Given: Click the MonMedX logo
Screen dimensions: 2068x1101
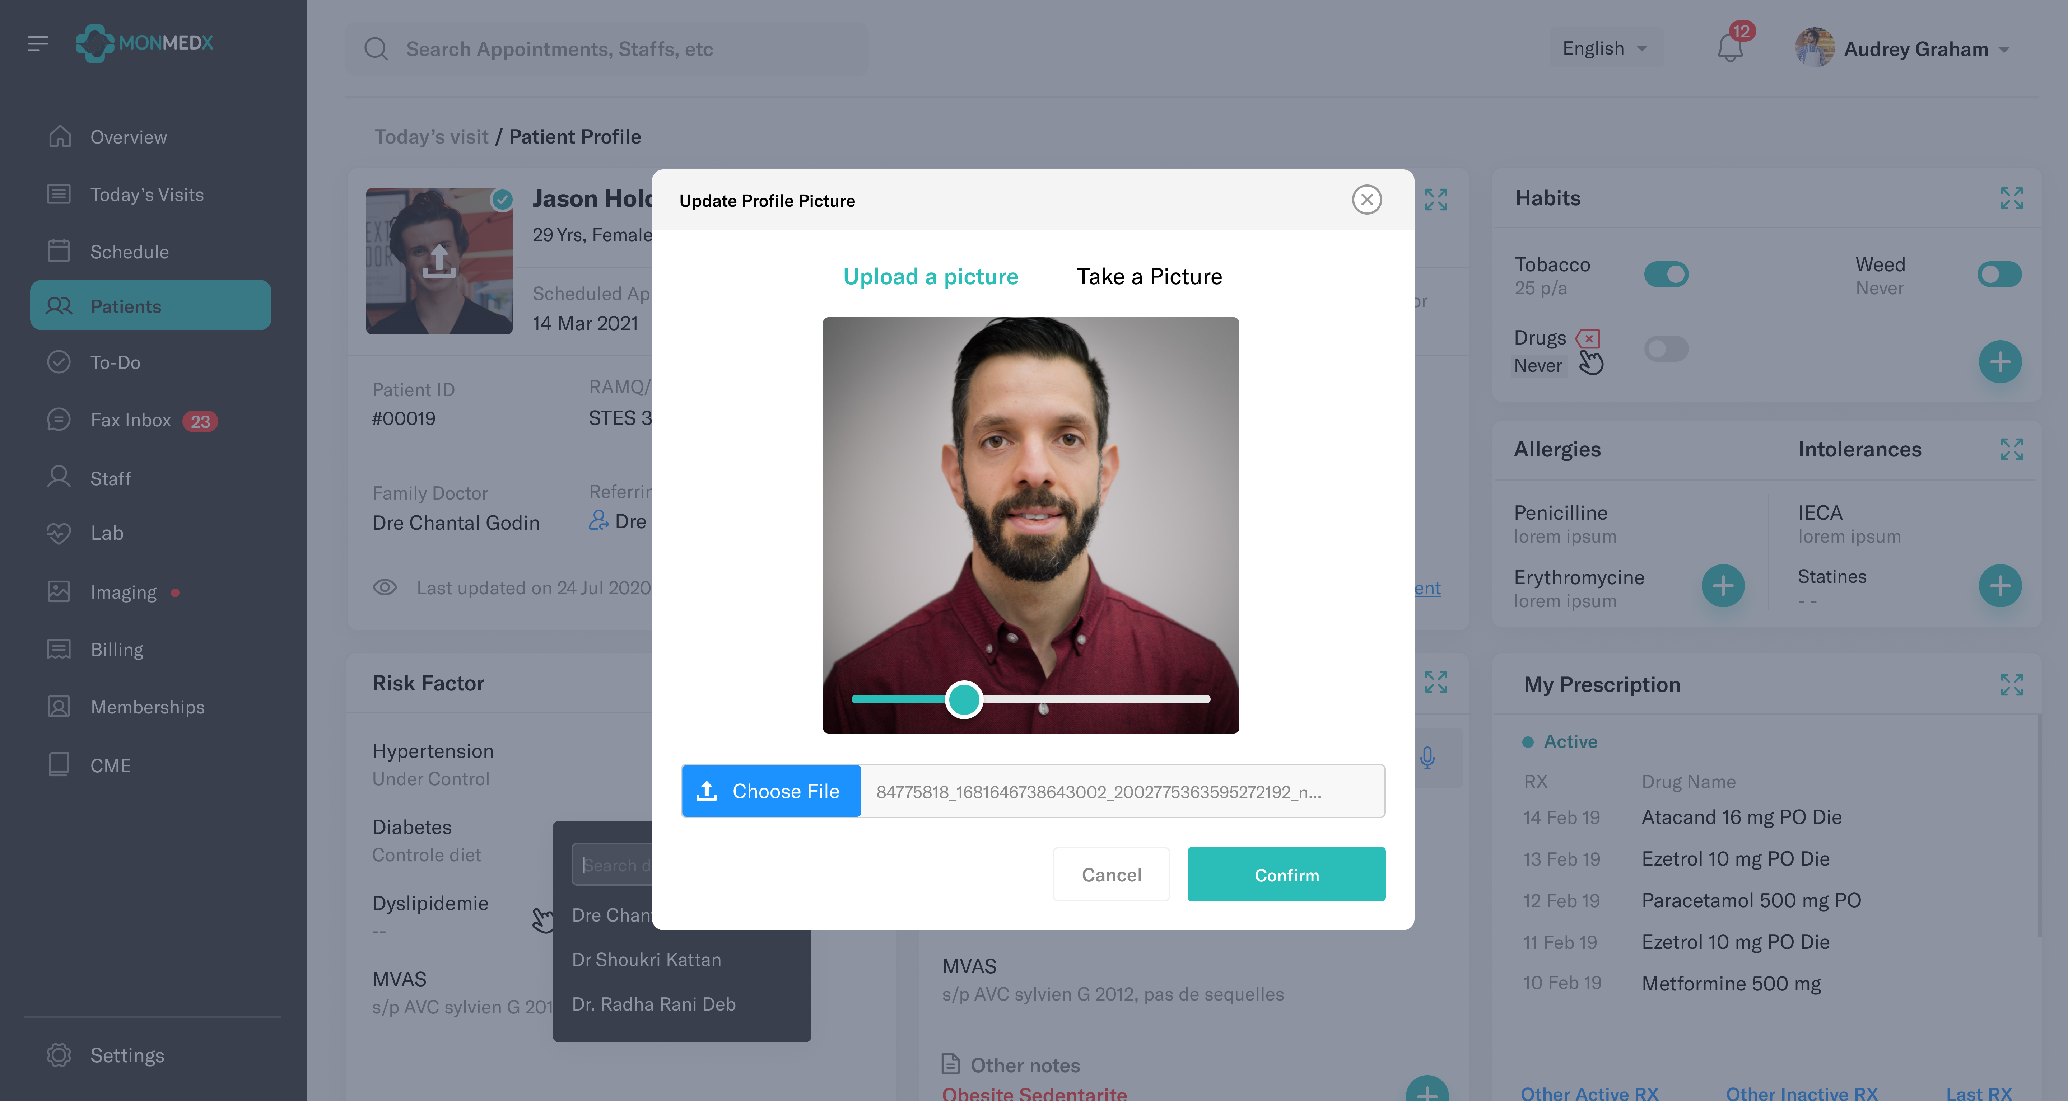Looking at the screenshot, I should (x=144, y=43).
